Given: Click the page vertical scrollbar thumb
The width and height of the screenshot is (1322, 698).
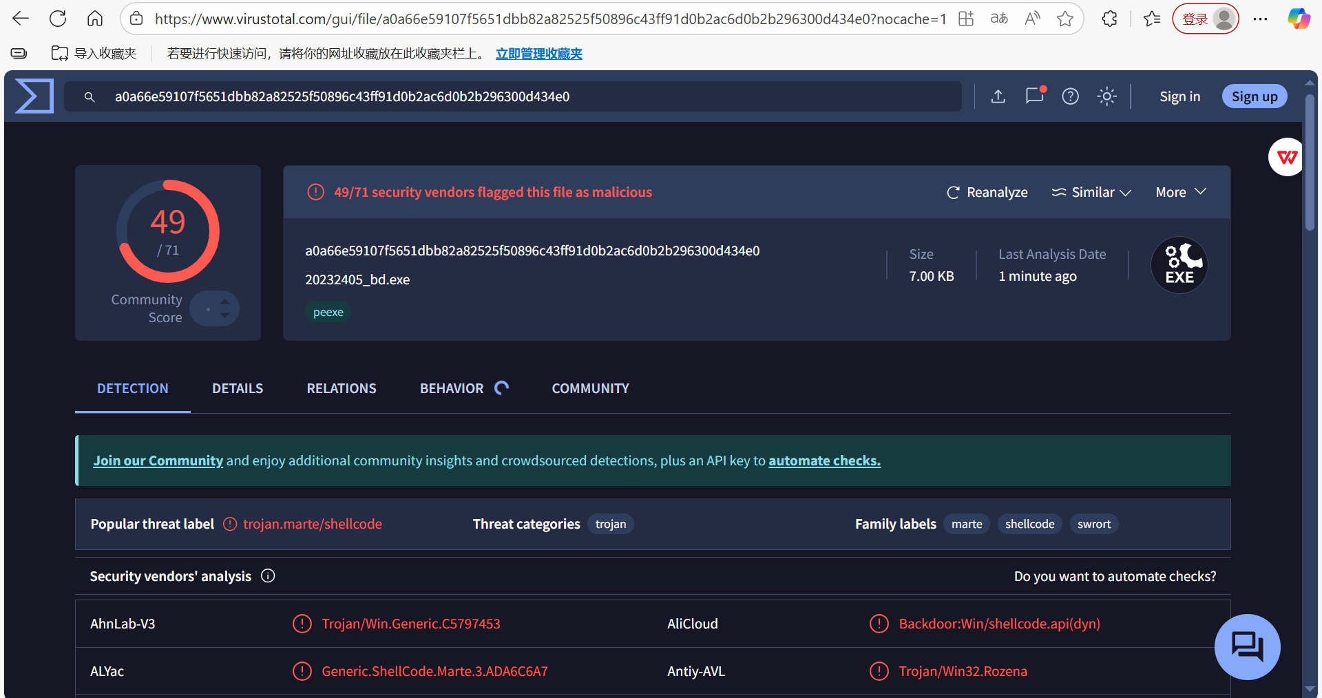Looking at the screenshot, I should [x=1310, y=162].
